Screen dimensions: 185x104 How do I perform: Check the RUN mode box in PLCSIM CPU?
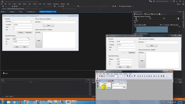[x=102, y=85]
